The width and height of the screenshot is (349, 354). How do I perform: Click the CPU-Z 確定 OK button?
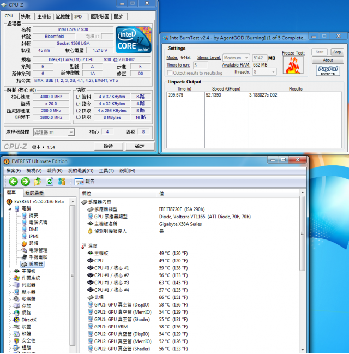coord(140,146)
